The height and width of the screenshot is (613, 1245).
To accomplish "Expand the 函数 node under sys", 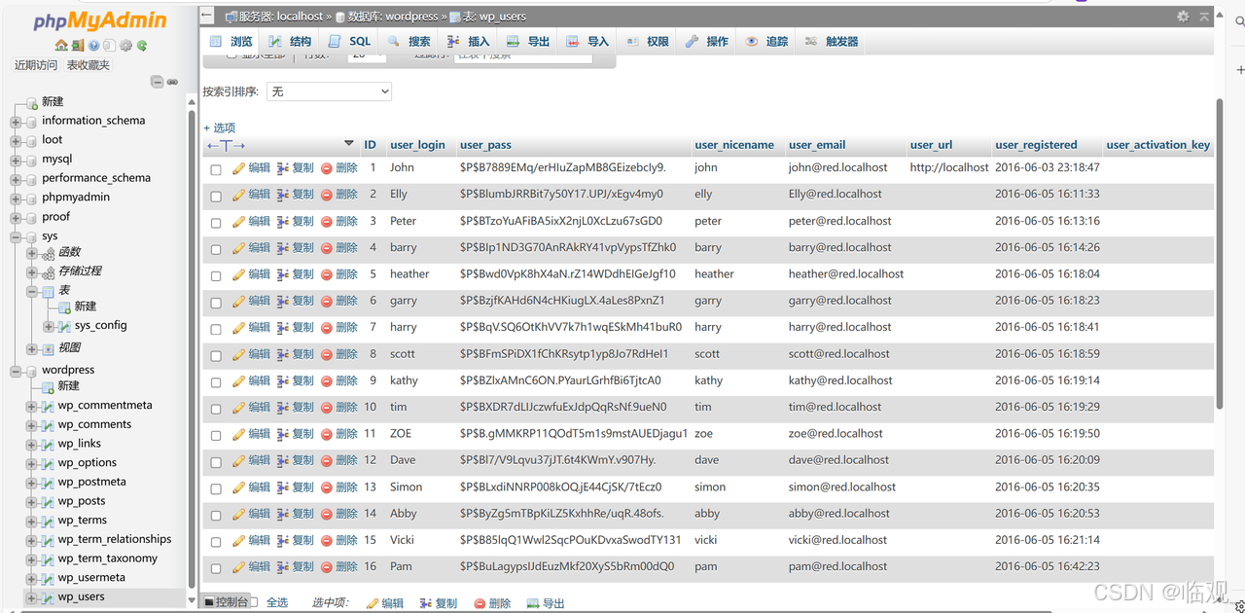I will (32, 253).
